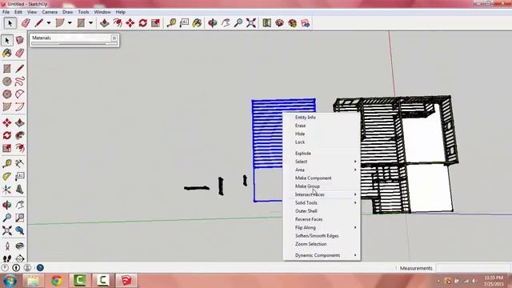512x288 pixels.
Task: Pick the Dimension tool in left palette
Action: coord(19,163)
